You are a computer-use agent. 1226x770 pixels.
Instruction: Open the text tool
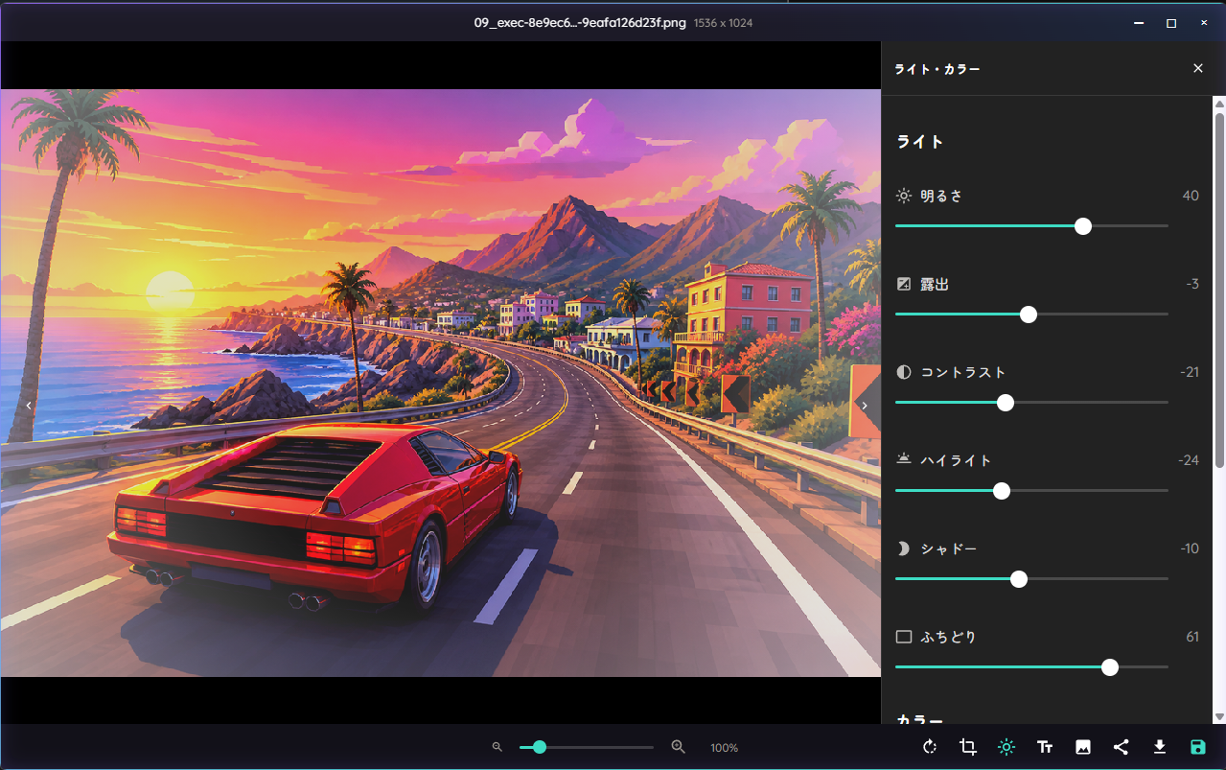point(1045,747)
